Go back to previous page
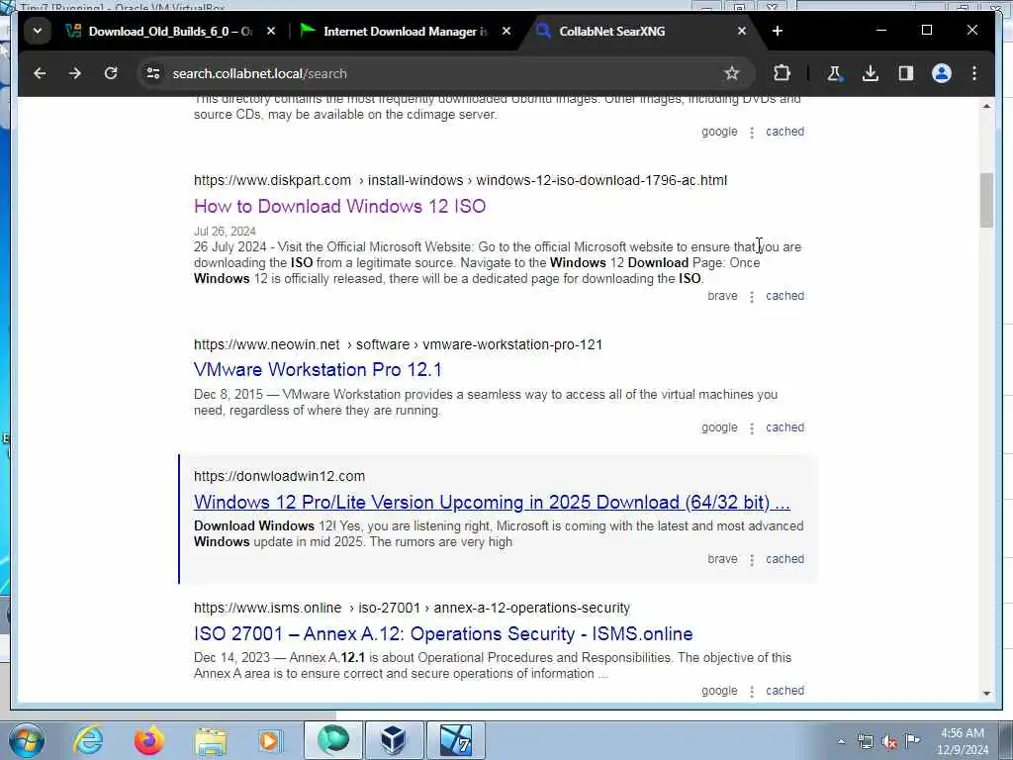 pyautogui.click(x=40, y=73)
